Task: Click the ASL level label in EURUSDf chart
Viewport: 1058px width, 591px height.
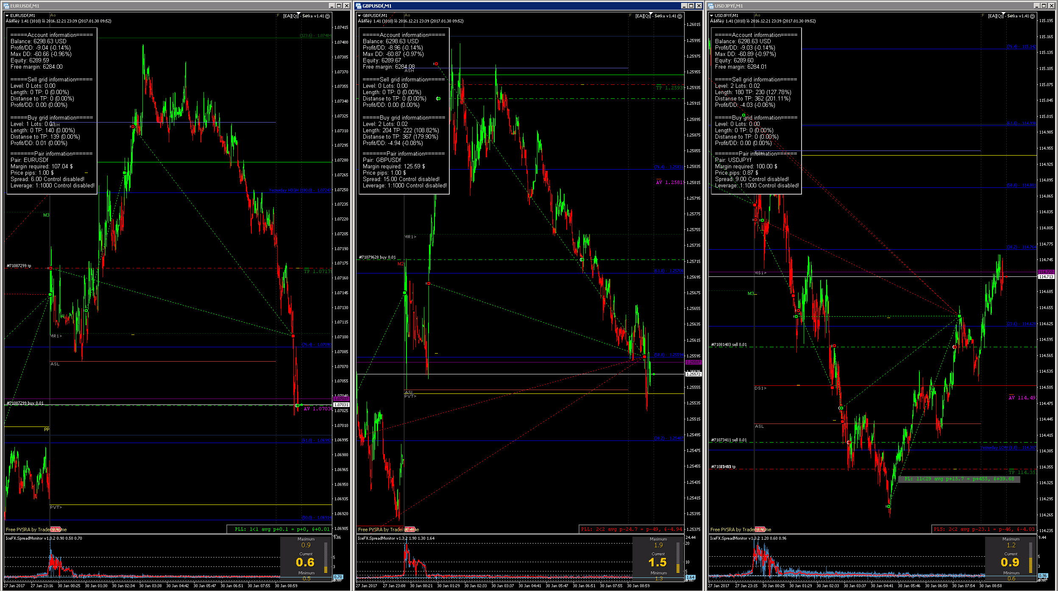Action: pyautogui.click(x=55, y=364)
